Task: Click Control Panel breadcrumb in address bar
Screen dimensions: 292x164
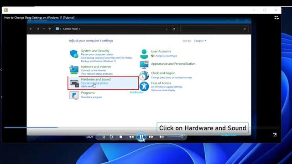Action: 70,29
